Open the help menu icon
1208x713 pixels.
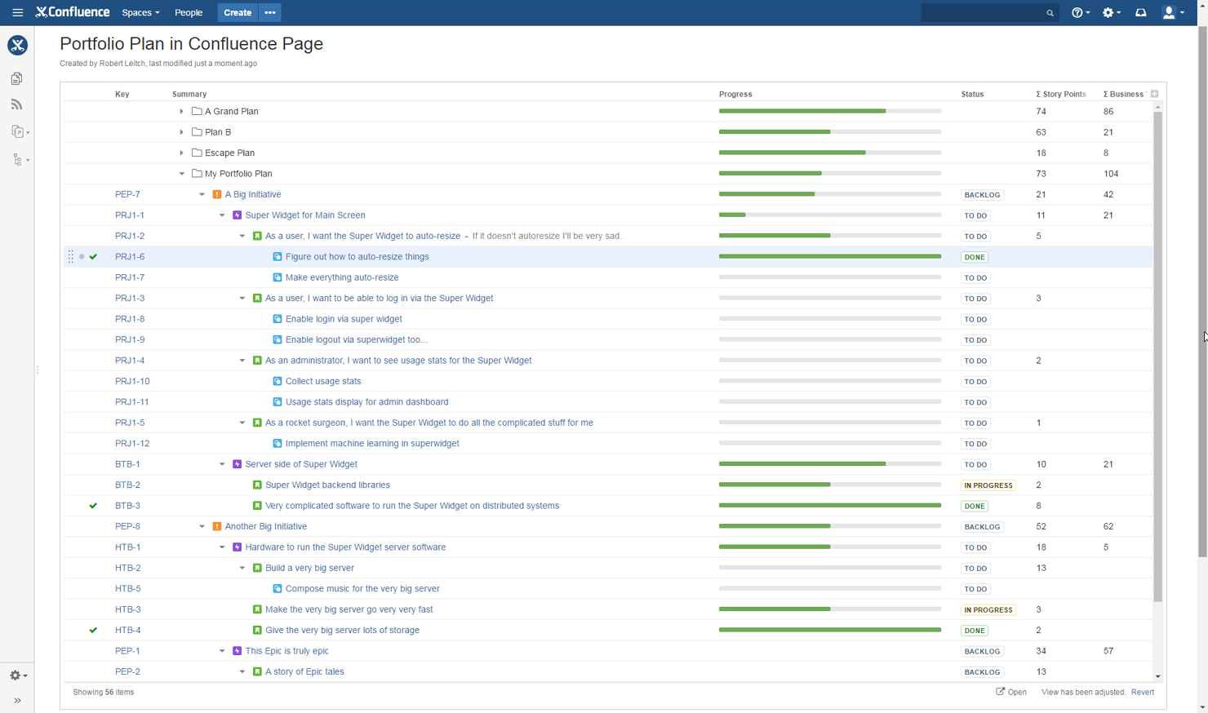1081,12
